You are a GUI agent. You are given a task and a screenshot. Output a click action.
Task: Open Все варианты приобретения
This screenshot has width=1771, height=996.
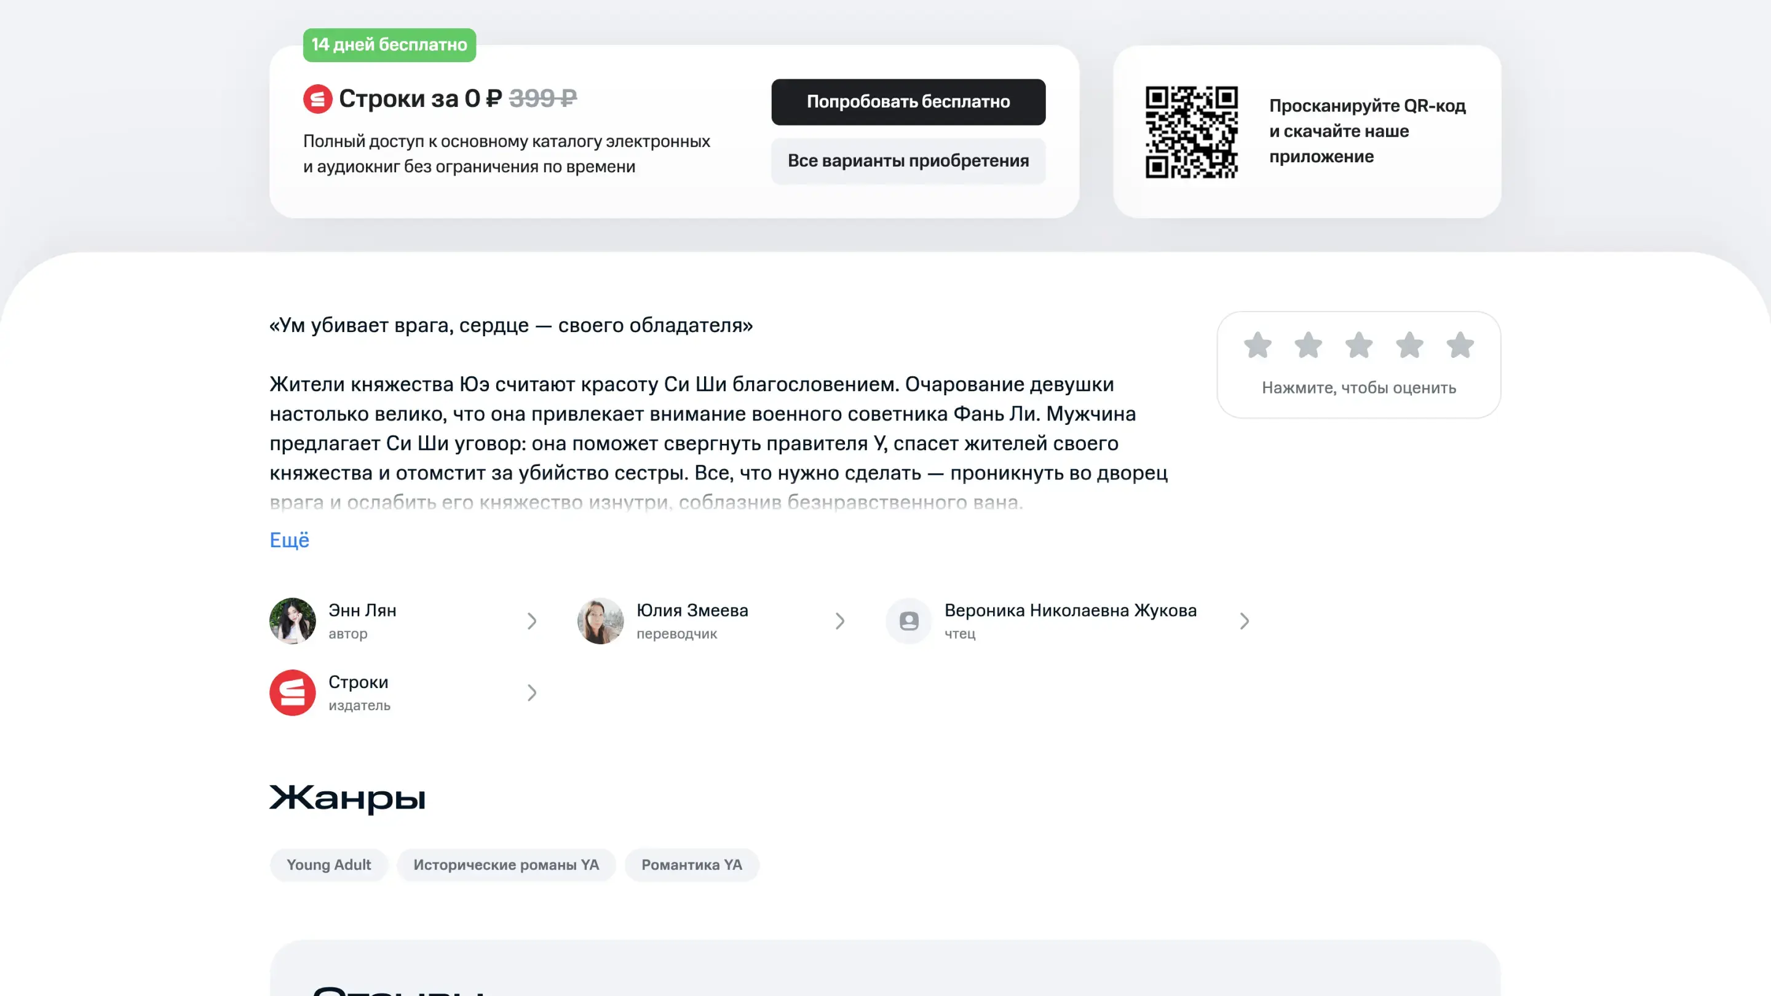point(908,161)
